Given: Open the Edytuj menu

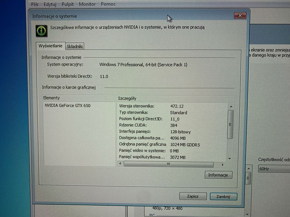Looking at the screenshot, I should pos(50,4).
